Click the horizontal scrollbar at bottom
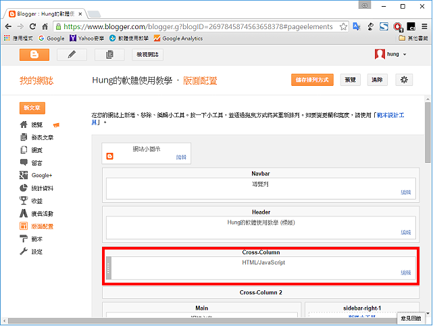The height and width of the screenshot is (326, 433). 202,321
